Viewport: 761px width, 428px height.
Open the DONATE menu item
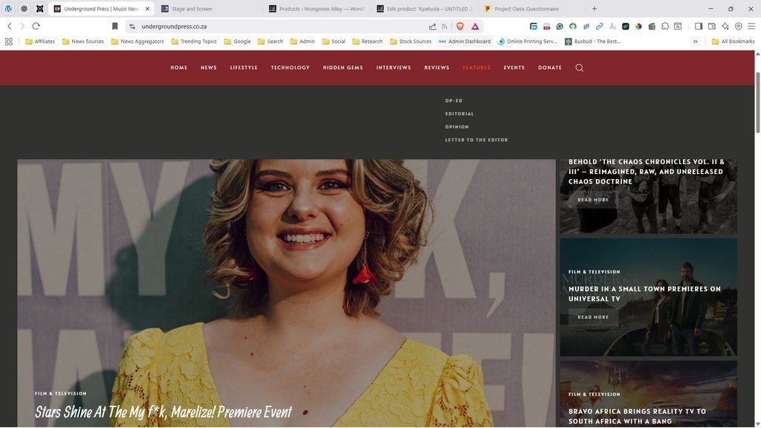click(550, 68)
